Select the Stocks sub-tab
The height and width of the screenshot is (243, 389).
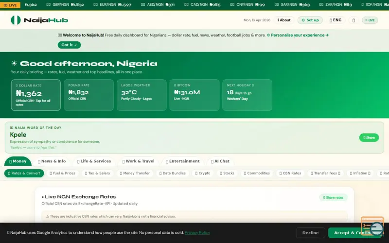pyautogui.click(x=227, y=174)
